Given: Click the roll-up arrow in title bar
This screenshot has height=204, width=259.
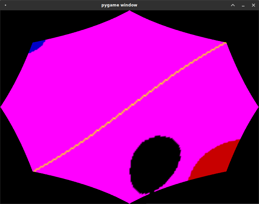Looking at the screenshot, I should pyautogui.click(x=233, y=5).
